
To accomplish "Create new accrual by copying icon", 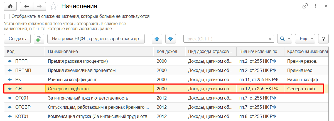I will (39, 39).
